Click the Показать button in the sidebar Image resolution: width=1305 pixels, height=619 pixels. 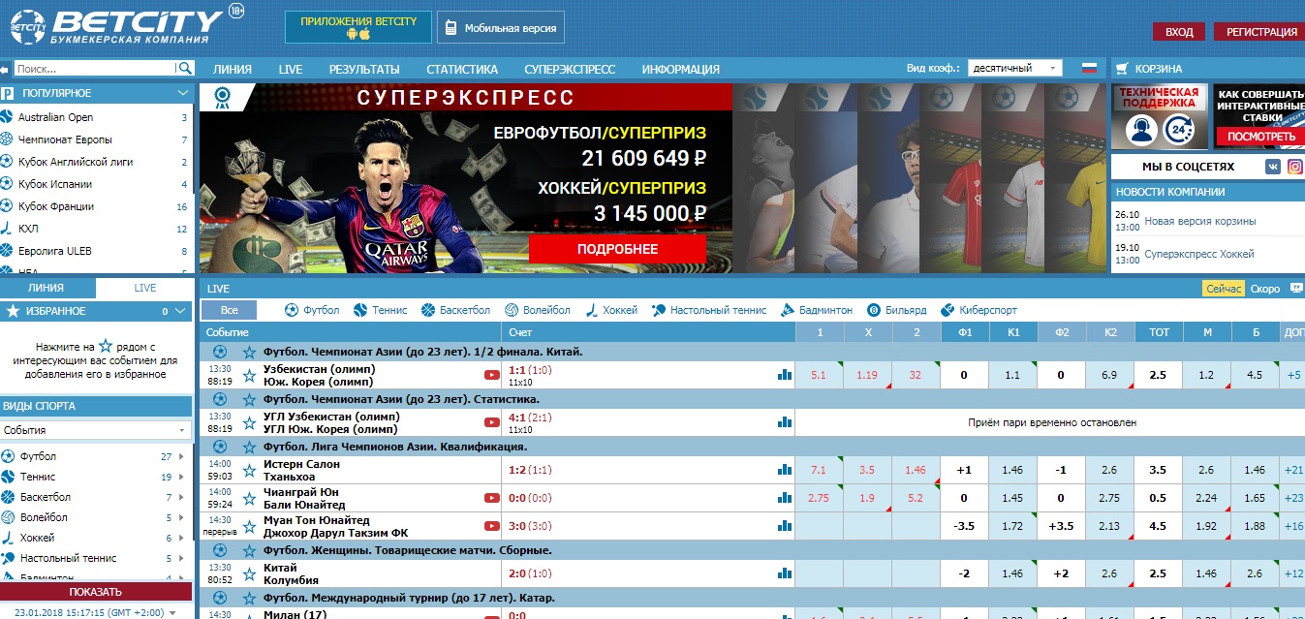(x=95, y=592)
